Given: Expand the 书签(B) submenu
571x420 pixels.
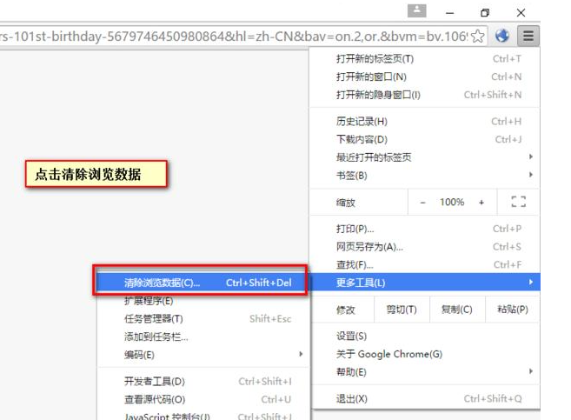Looking at the screenshot, I should tap(425, 176).
